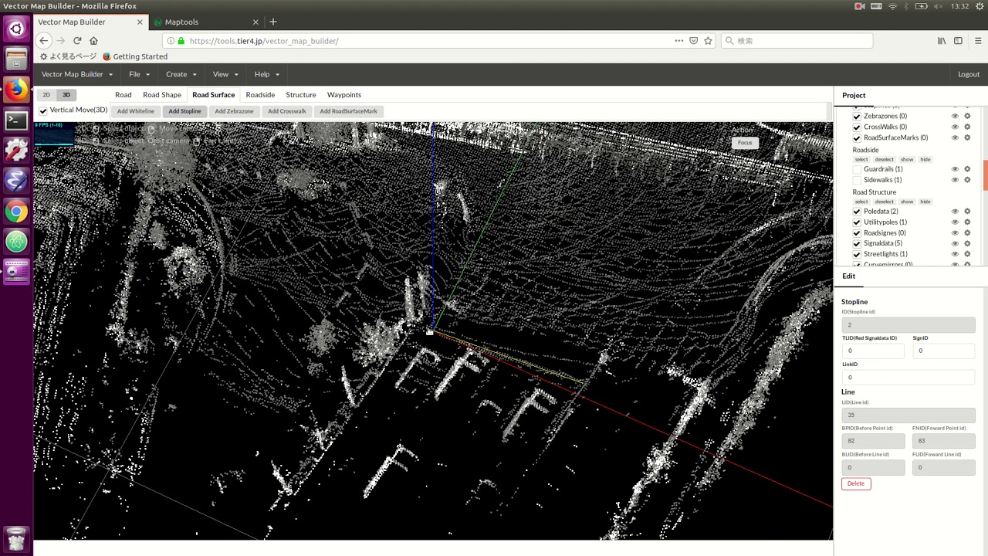This screenshot has width=988, height=556.
Task: Open gear settings for Sidewalks
Action: coord(967,180)
